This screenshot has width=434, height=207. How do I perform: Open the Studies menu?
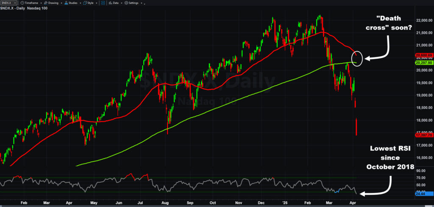(71, 3)
